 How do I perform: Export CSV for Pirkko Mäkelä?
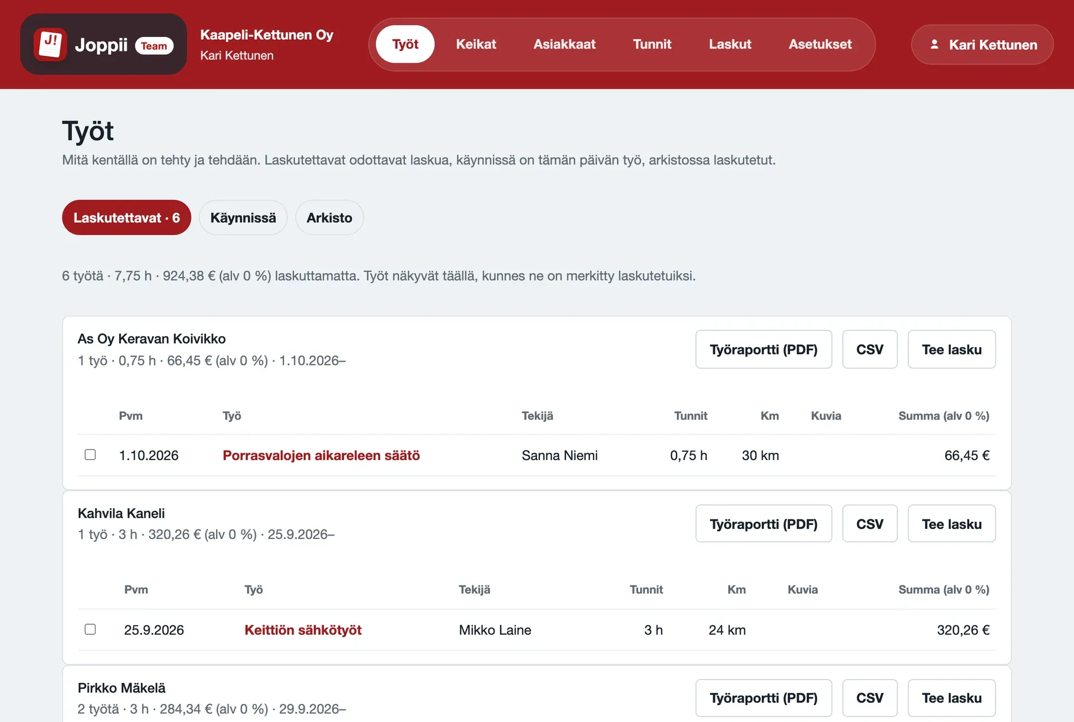click(870, 698)
